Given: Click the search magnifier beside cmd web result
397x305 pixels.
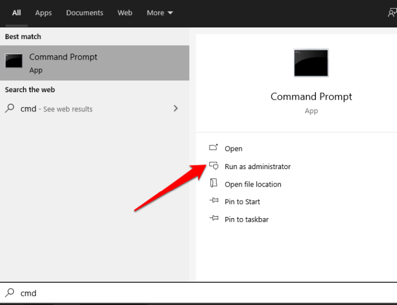Looking at the screenshot, I should tap(10, 108).
